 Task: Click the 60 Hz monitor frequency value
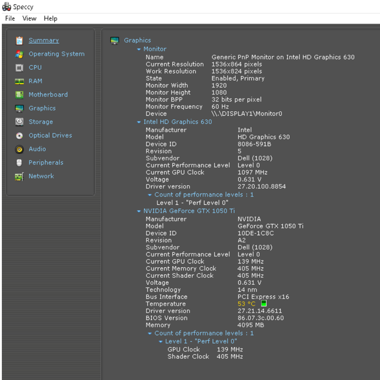220,107
